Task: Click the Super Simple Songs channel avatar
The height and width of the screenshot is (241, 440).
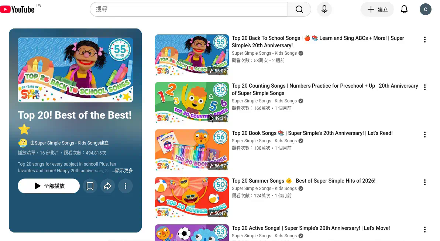Action: click(x=23, y=143)
